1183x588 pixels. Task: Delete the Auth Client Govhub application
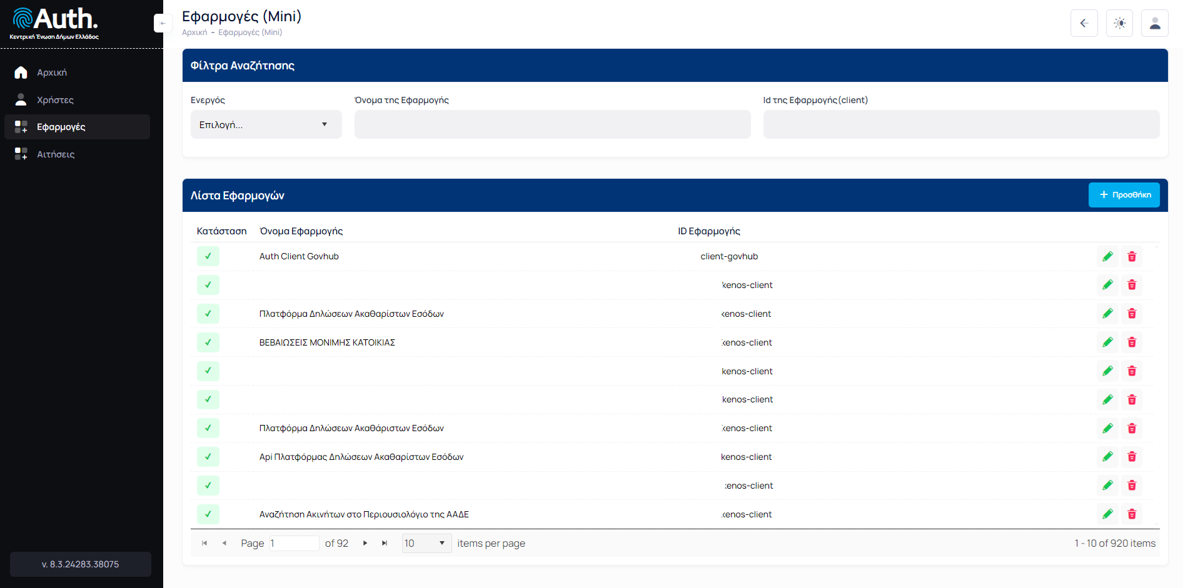pyautogui.click(x=1132, y=256)
